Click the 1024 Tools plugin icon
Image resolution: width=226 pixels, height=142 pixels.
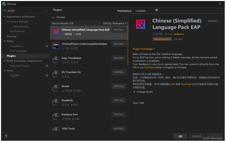pos(56,129)
